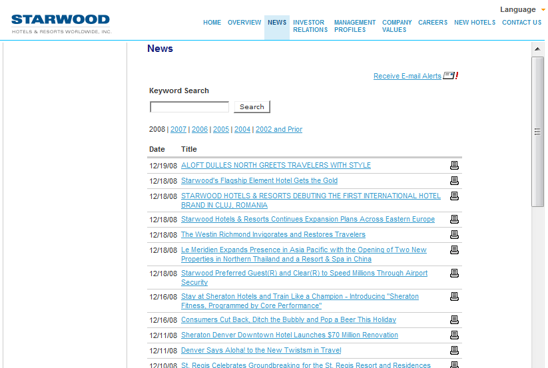Open INVESTOR RELATIONS menu

tap(310, 26)
